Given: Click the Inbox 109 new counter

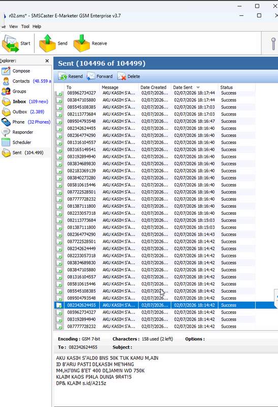Looking at the screenshot, I should (x=39, y=101).
